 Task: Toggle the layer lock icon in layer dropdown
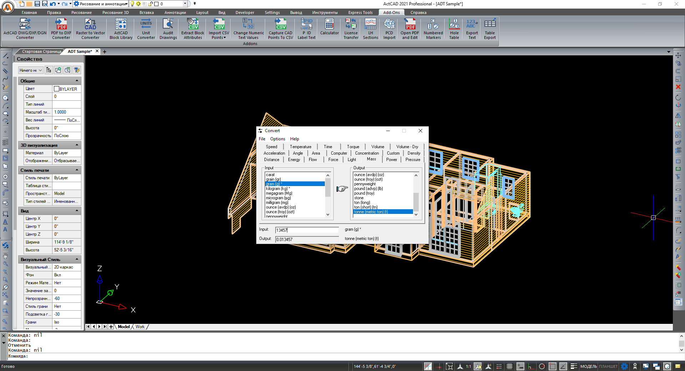click(x=151, y=4)
